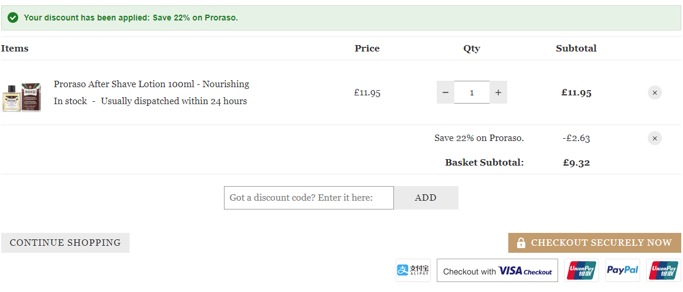Increase quantity with the plus button
Image resolution: width=683 pixels, height=292 pixels.
coord(498,92)
